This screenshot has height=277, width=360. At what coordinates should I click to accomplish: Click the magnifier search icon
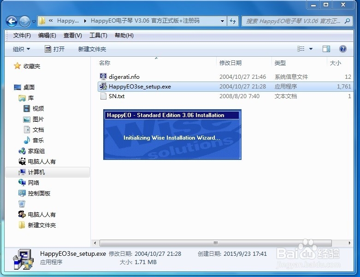pos(348,21)
